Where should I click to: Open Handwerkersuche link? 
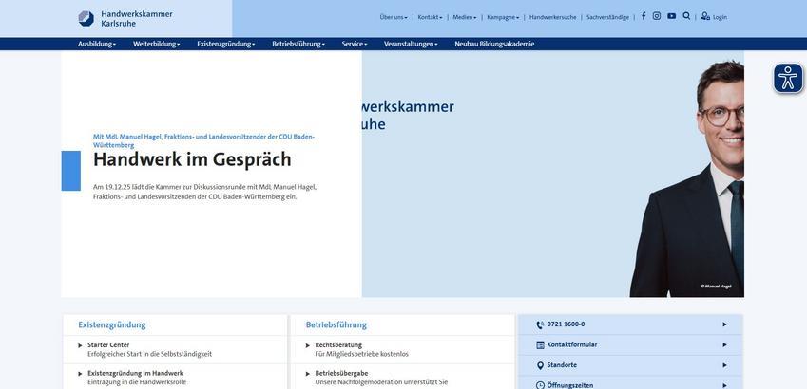[553, 17]
